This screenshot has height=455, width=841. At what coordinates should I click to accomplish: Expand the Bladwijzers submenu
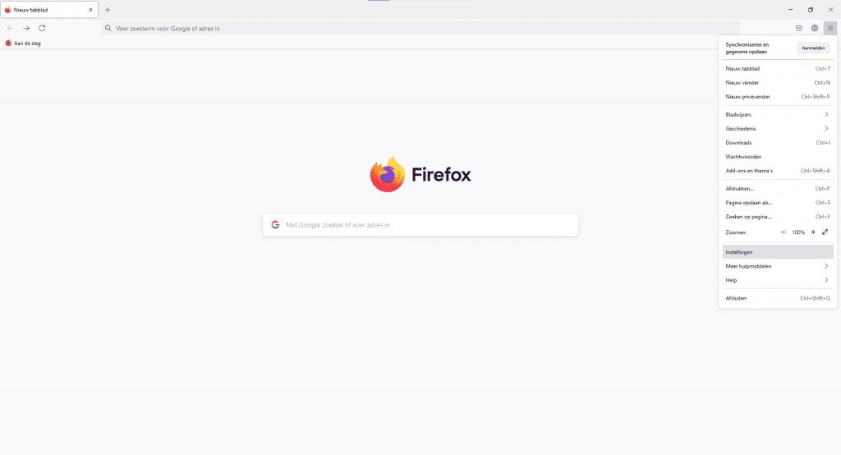(x=777, y=115)
